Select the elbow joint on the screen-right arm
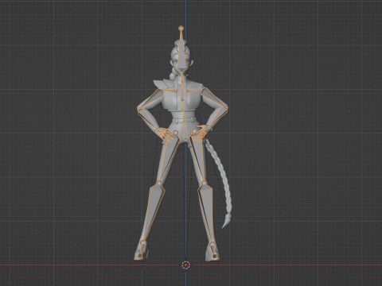Screen dimensions: 382x286 (226, 107)
